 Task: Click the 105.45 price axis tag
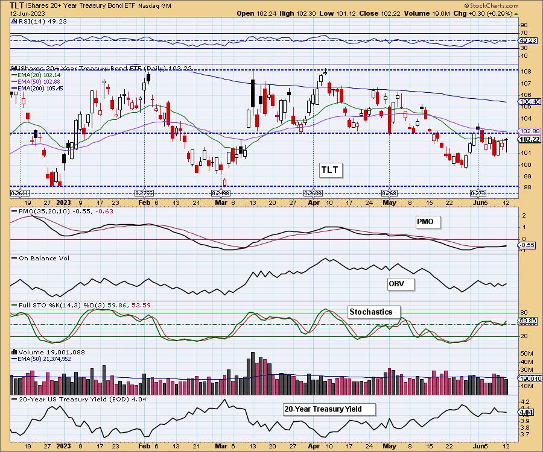(530, 102)
